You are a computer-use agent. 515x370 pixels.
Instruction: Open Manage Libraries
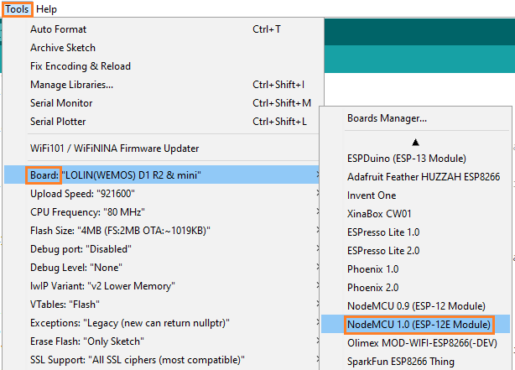tap(71, 85)
